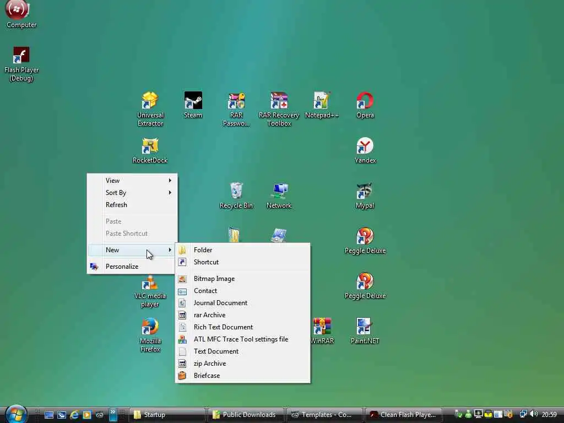
Task: Select the Yandex browser shortcut
Action: pyautogui.click(x=365, y=150)
